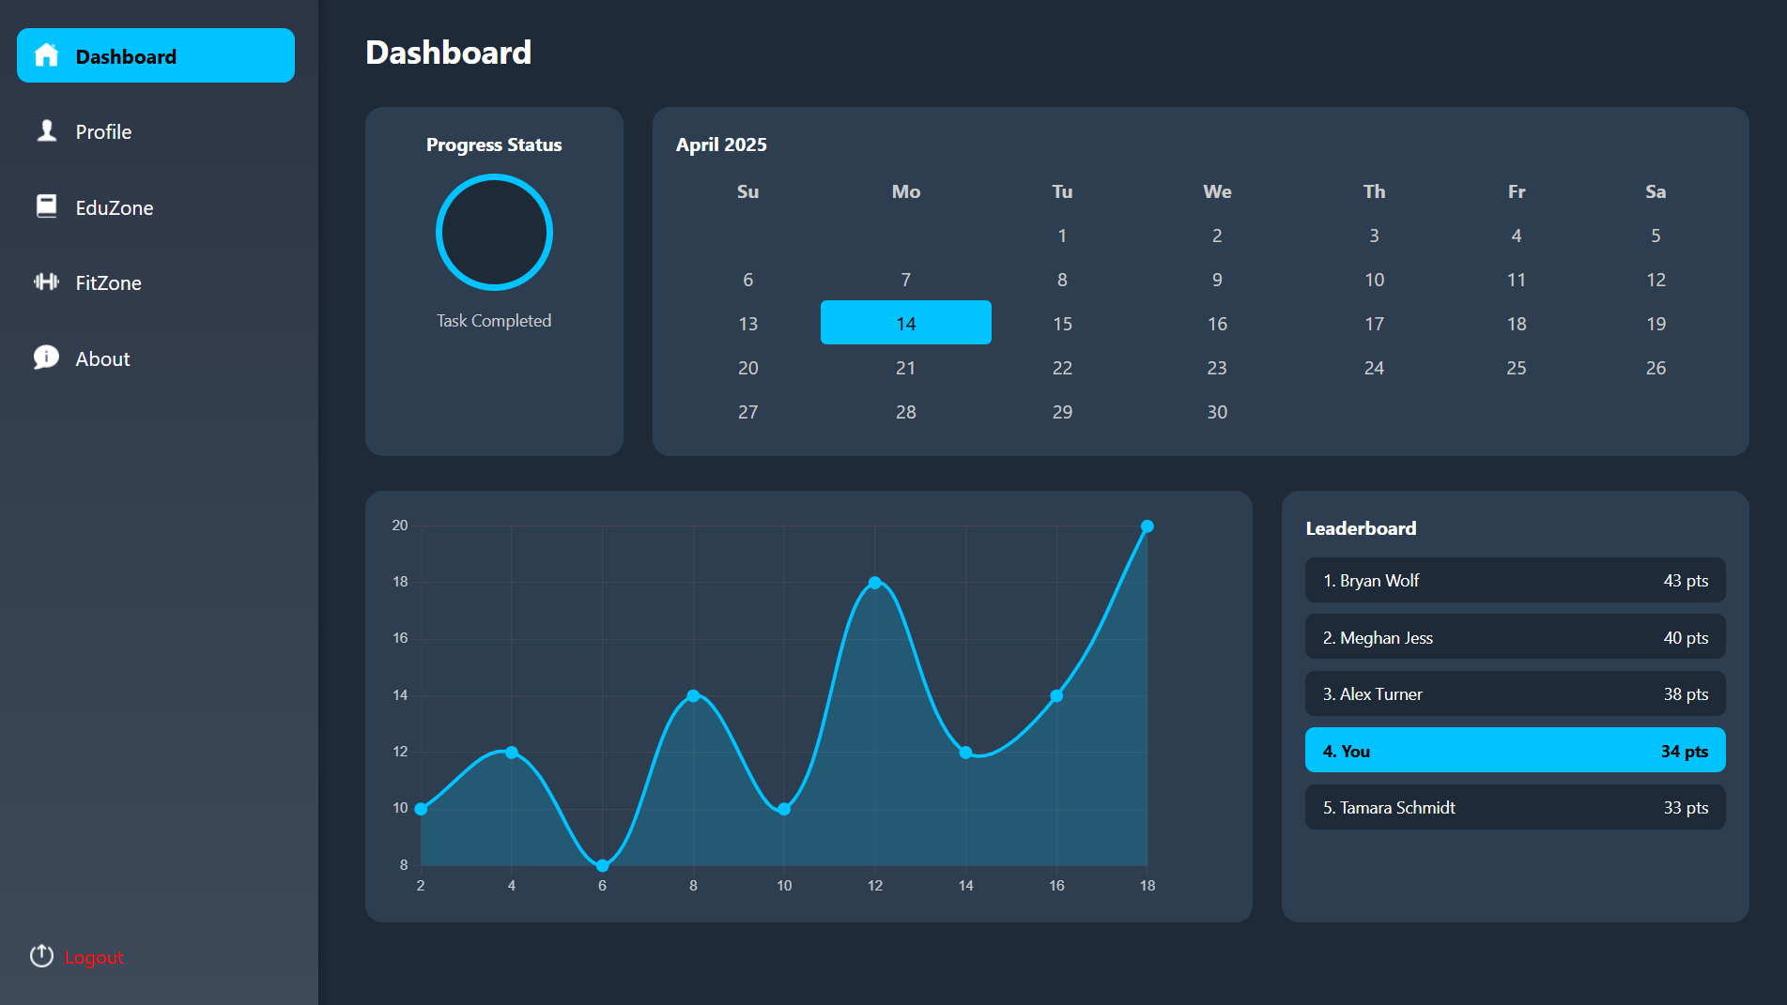The width and height of the screenshot is (1787, 1005).
Task: Select date 23 in the calendar
Action: [x=1217, y=368]
